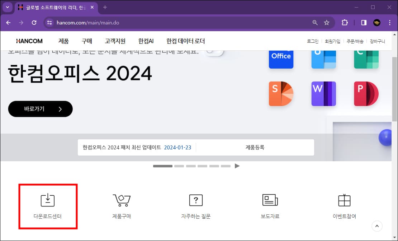Image resolution: width=398 pixels, height=241 pixels.
Task: Click the HANCOM logo
Action: [x=29, y=41]
